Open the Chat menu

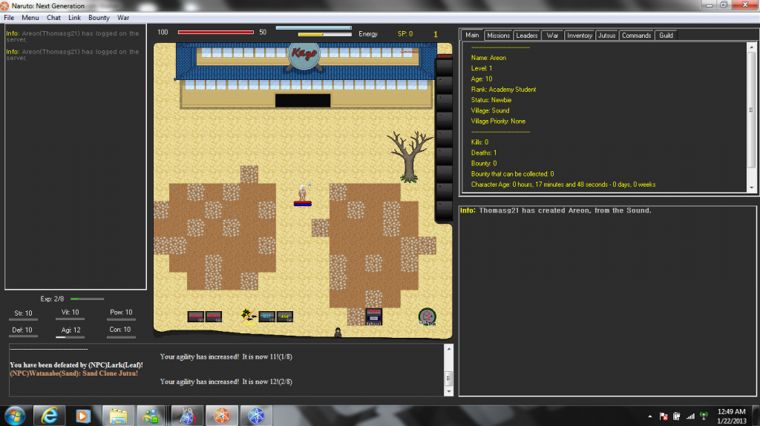(x=53, y=18)
